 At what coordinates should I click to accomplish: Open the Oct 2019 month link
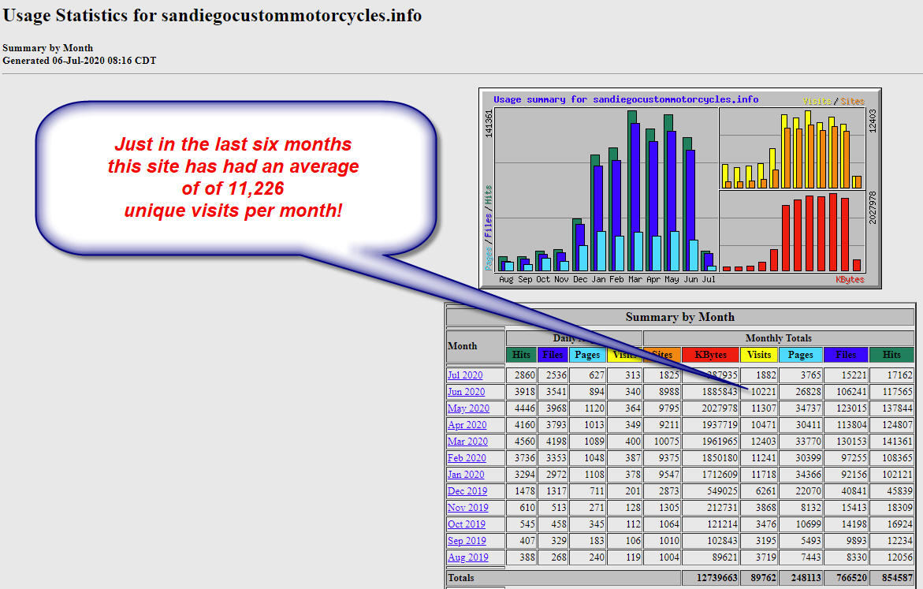point(466,524)
